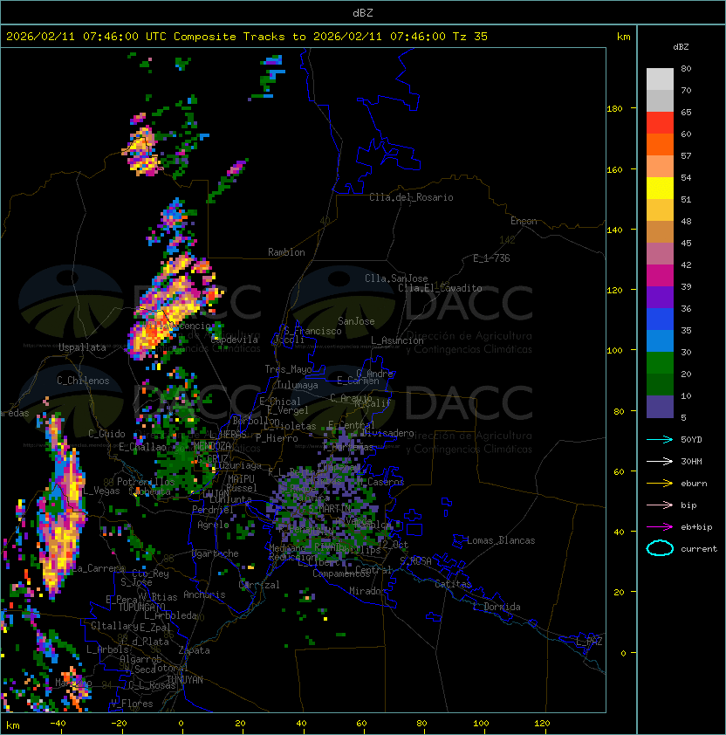Screen dimensions: 726x735
Task: Click the '180' tick on vertical km axis
Action: (x=614, y=109)
